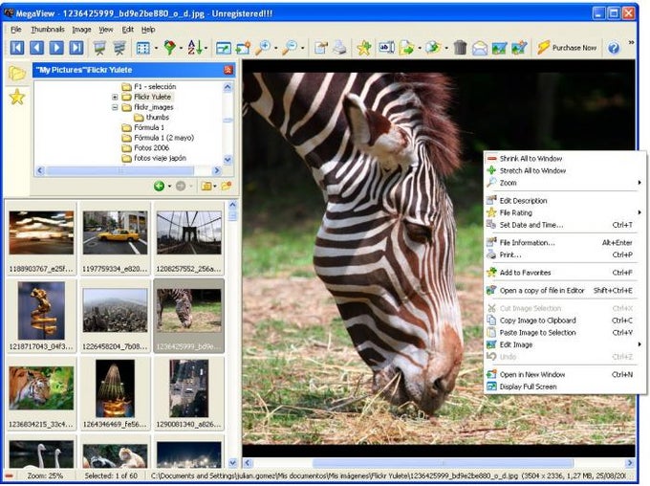Viewport: 650px width, 486px height.
Task: Collapse the flickr_images folder node
Action: 116,107
